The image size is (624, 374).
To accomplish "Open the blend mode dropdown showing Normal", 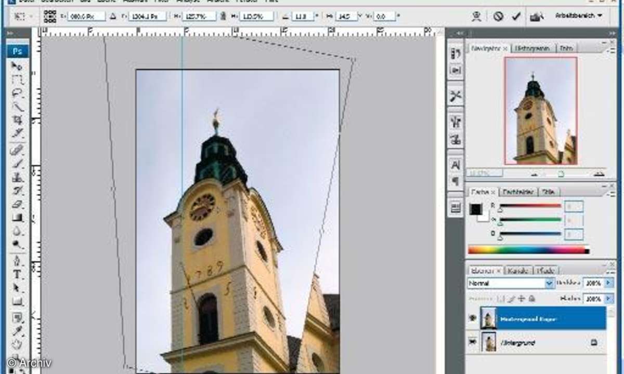I will coord(511,284).
